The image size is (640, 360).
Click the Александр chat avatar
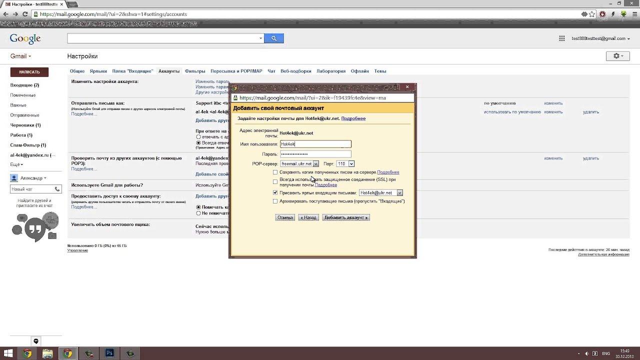(14, 178)
